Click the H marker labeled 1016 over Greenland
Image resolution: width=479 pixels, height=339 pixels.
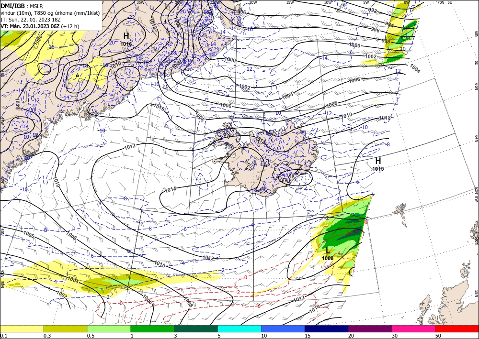pos(126,36)
